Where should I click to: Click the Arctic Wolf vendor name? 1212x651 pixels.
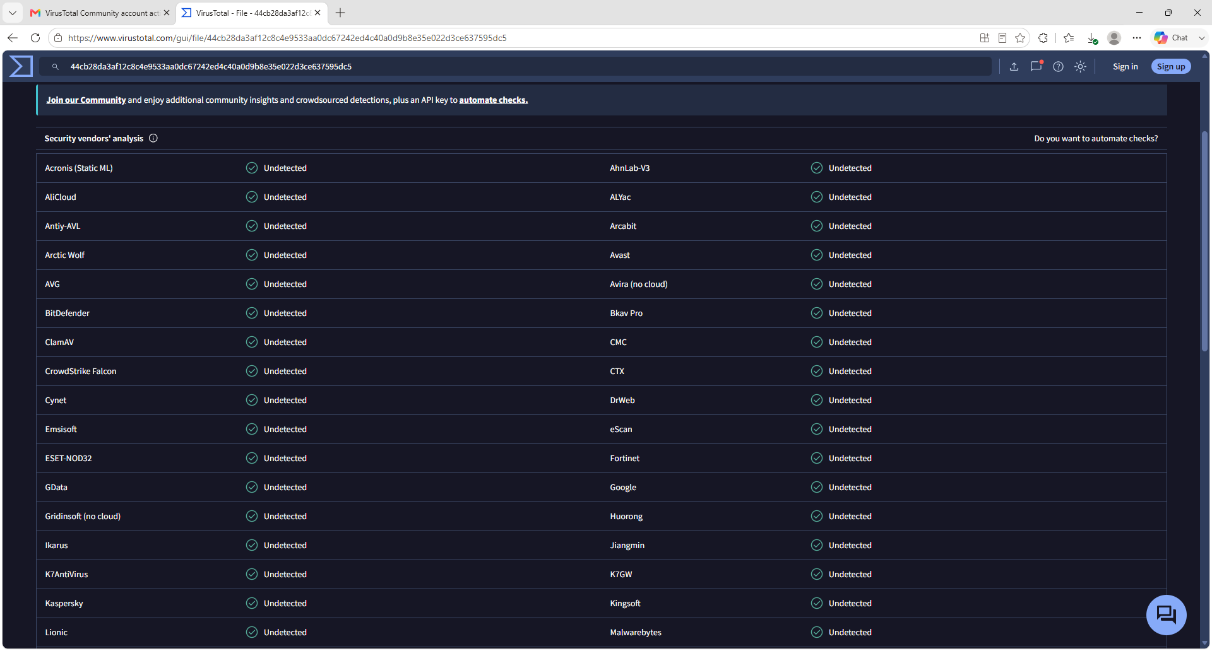(x=64, y=255)
